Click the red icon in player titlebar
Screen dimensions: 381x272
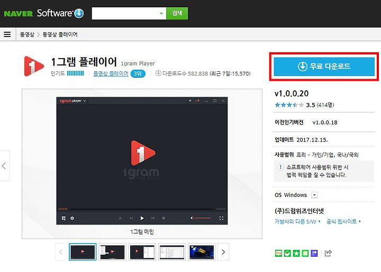(197, 100)
